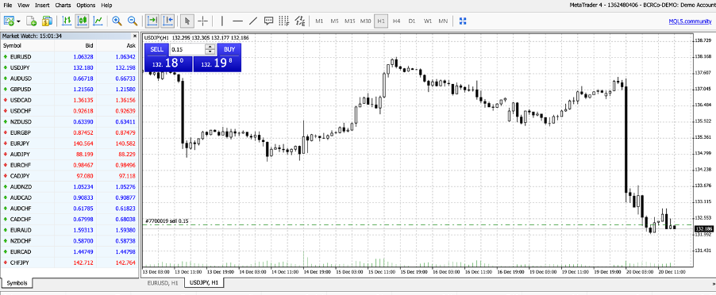Click the 0.15 volume input field

click(x=187, y=49)
